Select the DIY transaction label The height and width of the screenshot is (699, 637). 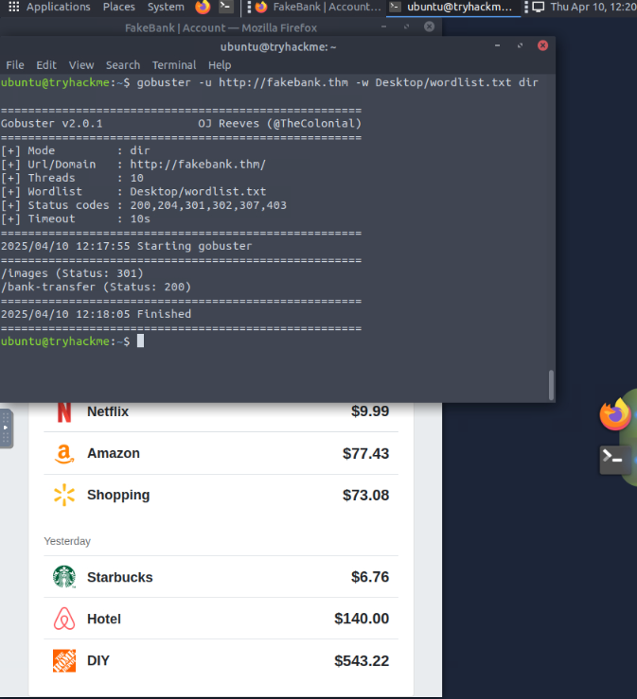98,660
